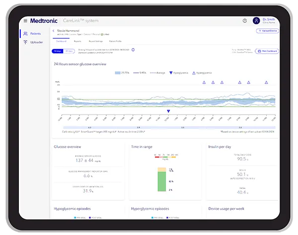Switch to the Reports tab
This screenshot has height=235, width=298.
click(77, 41)
